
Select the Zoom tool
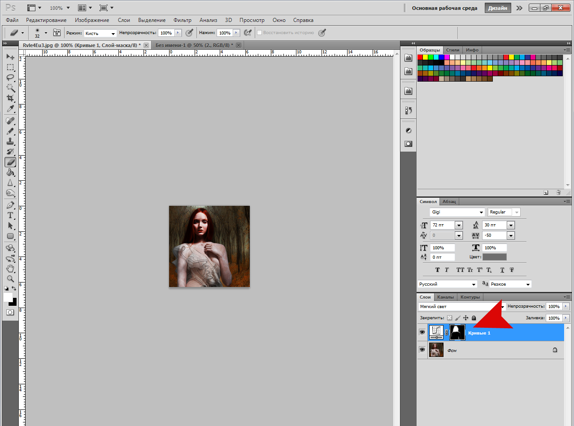(10, 279)
